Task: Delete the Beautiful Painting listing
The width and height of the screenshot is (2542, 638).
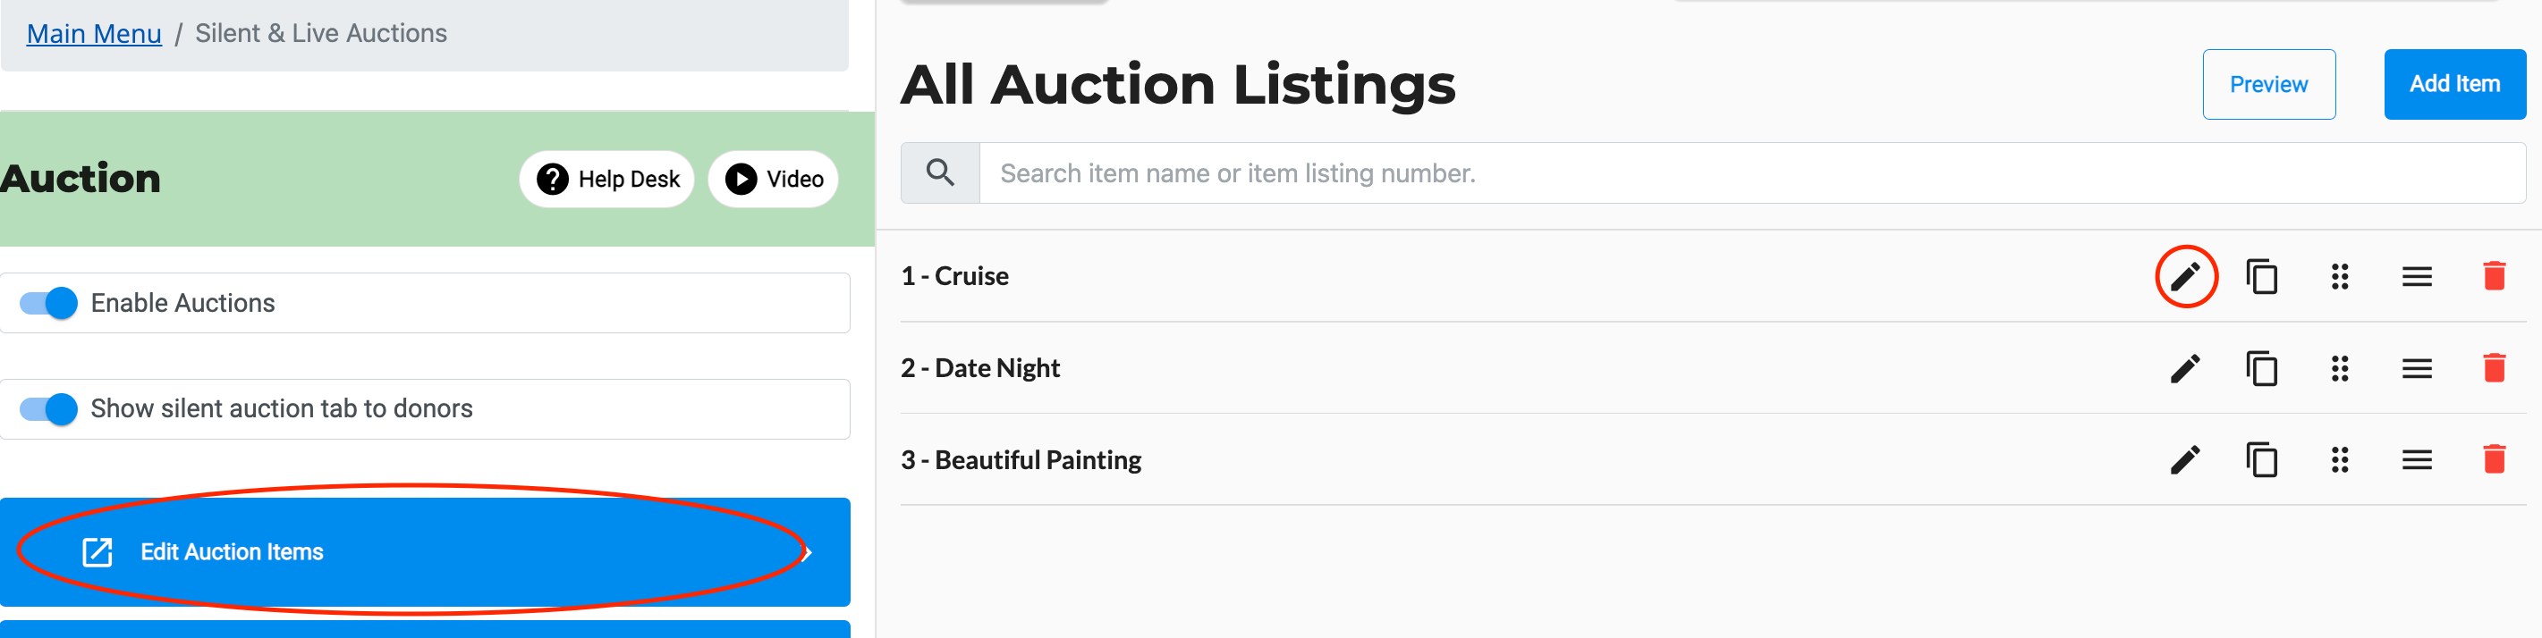Action: tap(2494, 459)
